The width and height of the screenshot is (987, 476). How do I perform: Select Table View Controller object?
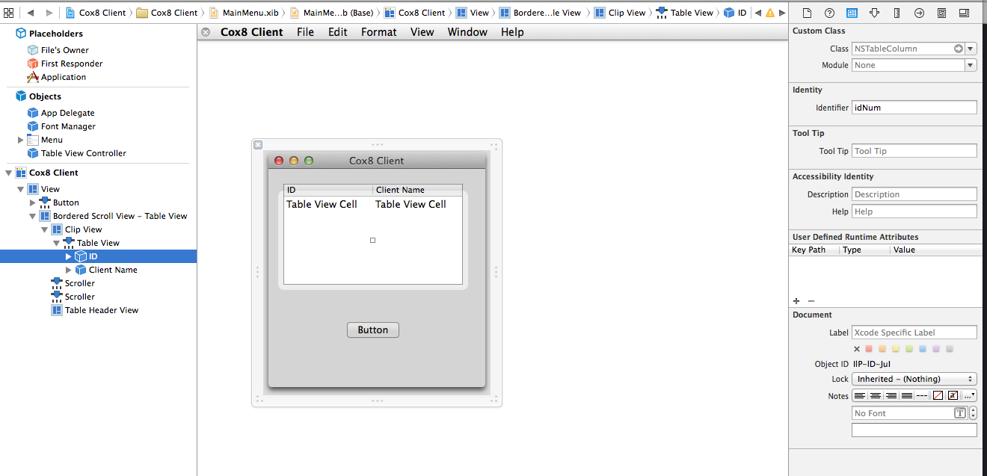[77, 153]
